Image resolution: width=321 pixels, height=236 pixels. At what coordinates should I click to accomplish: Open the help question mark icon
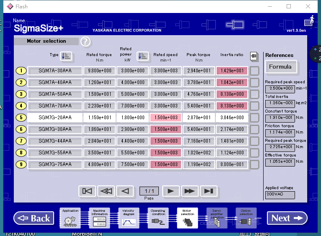point(85,42)
